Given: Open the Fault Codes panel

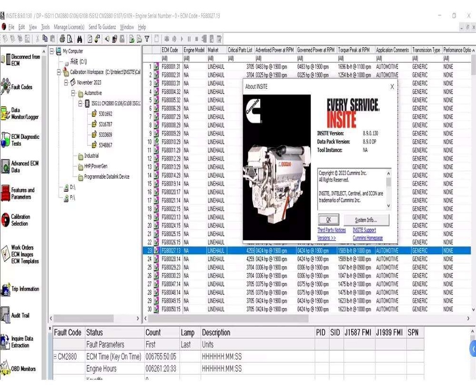Looking at the screenshot, I should pyautogui.click(x=21, y=85).
